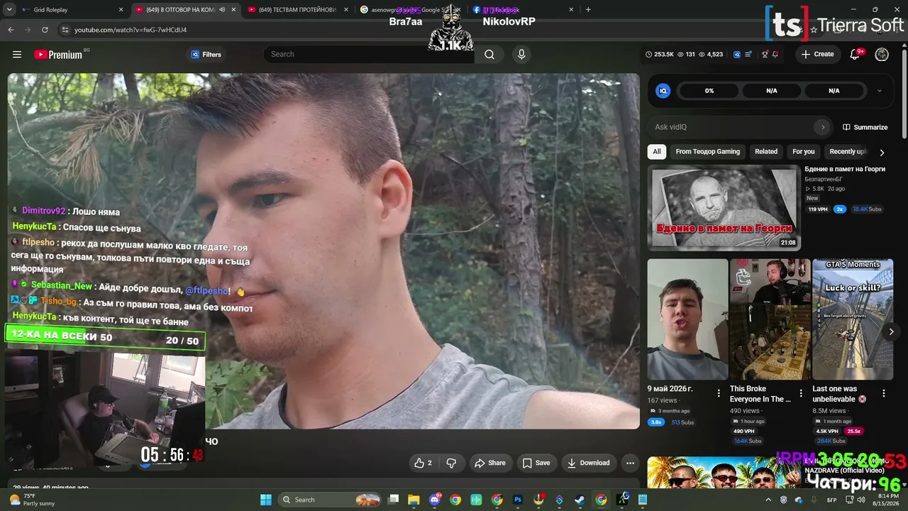Open the GTA 5 Moments short thumbnail
Viewport: 908px width, 511px height.
tap(853, 319)
